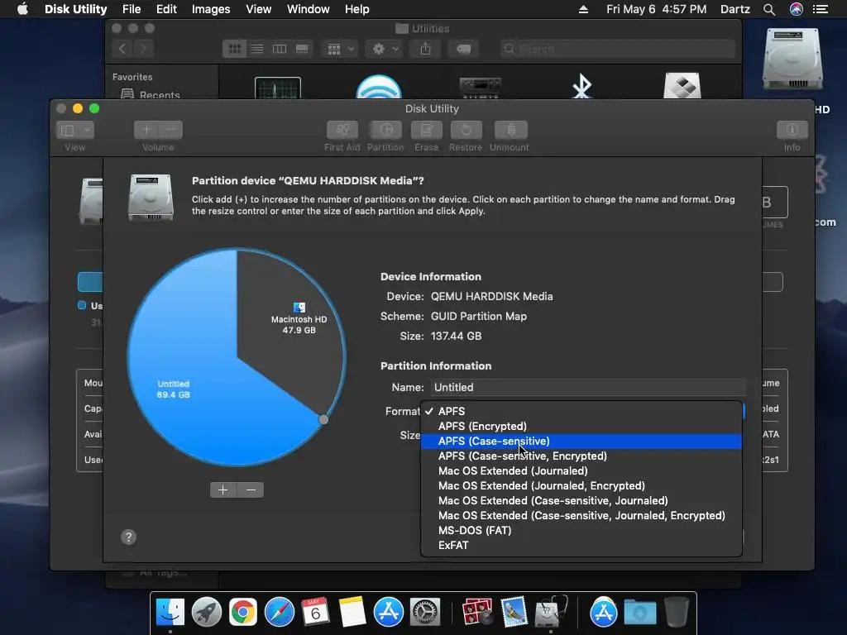Click the pie chart resize handle

click(x=323, y=419)
